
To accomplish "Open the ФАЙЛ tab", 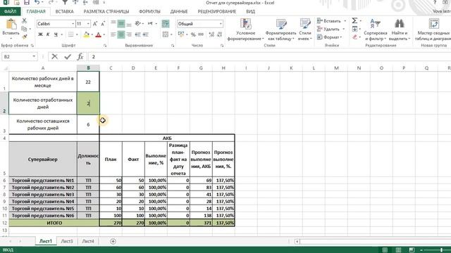I will pos(11,11).
